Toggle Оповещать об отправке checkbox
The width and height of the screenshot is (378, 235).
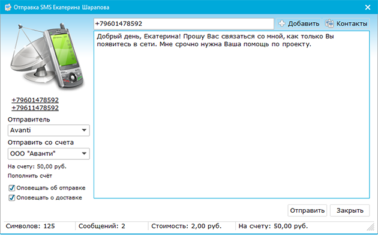(11, 188)
